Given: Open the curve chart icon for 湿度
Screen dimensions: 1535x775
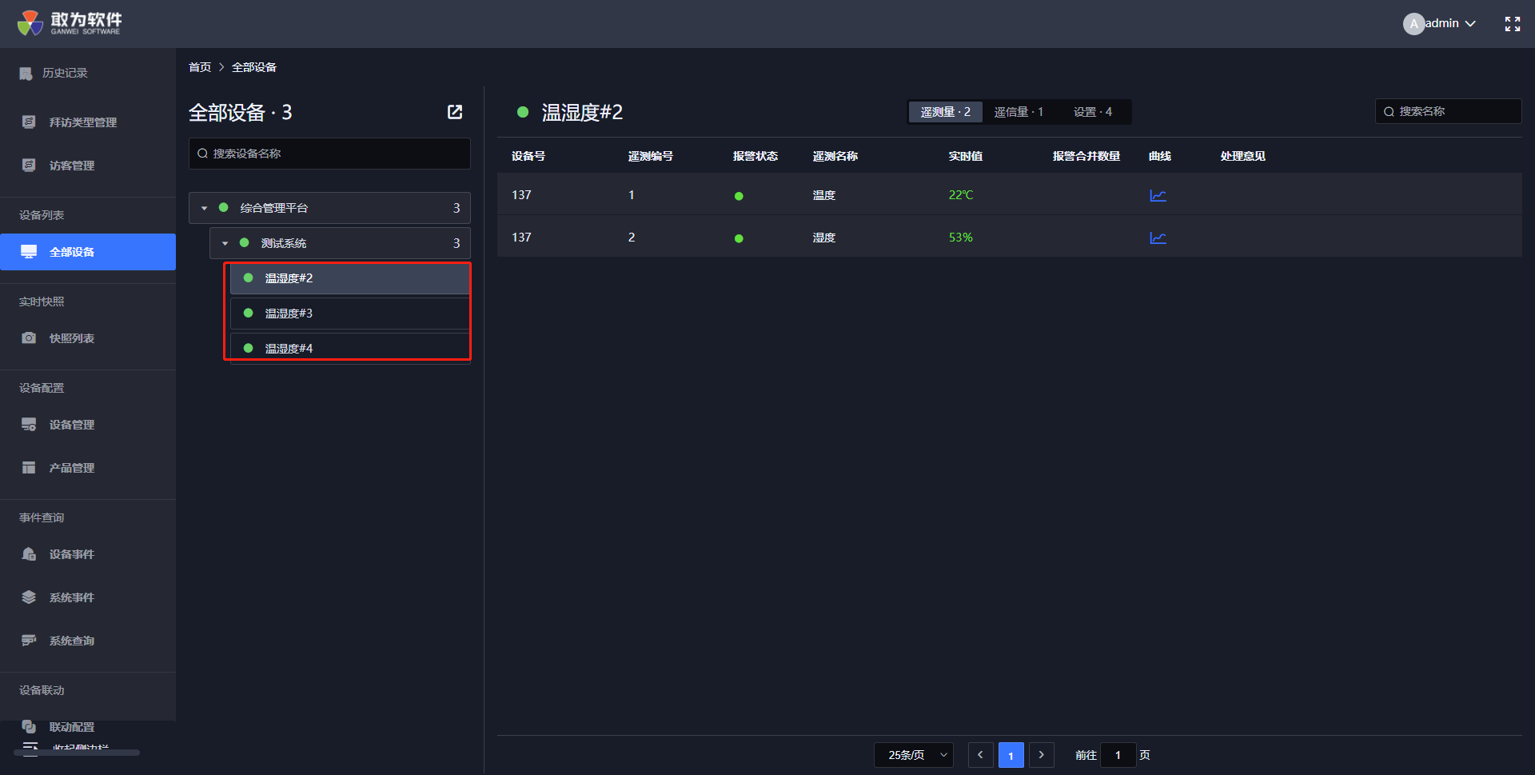Looking at the screenshot, I should coord(1157,238).
